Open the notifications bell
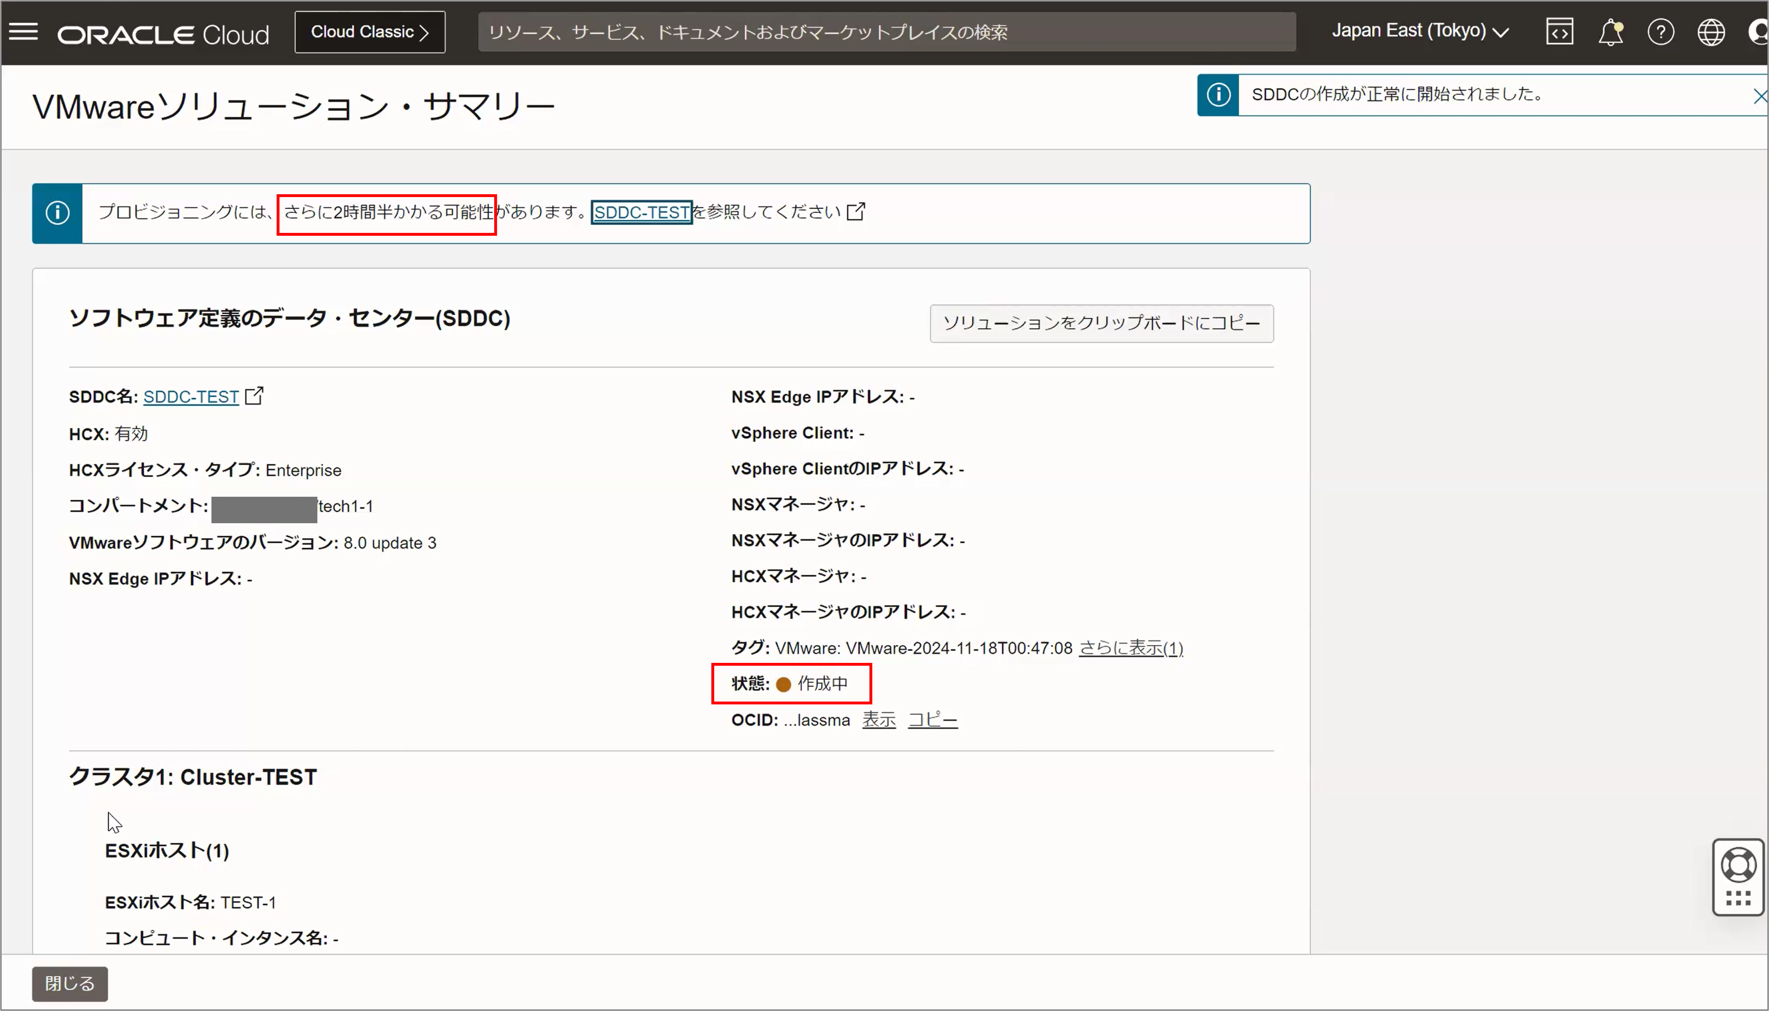This screenshot has width=1769, height=1011. click(1611, 32)
